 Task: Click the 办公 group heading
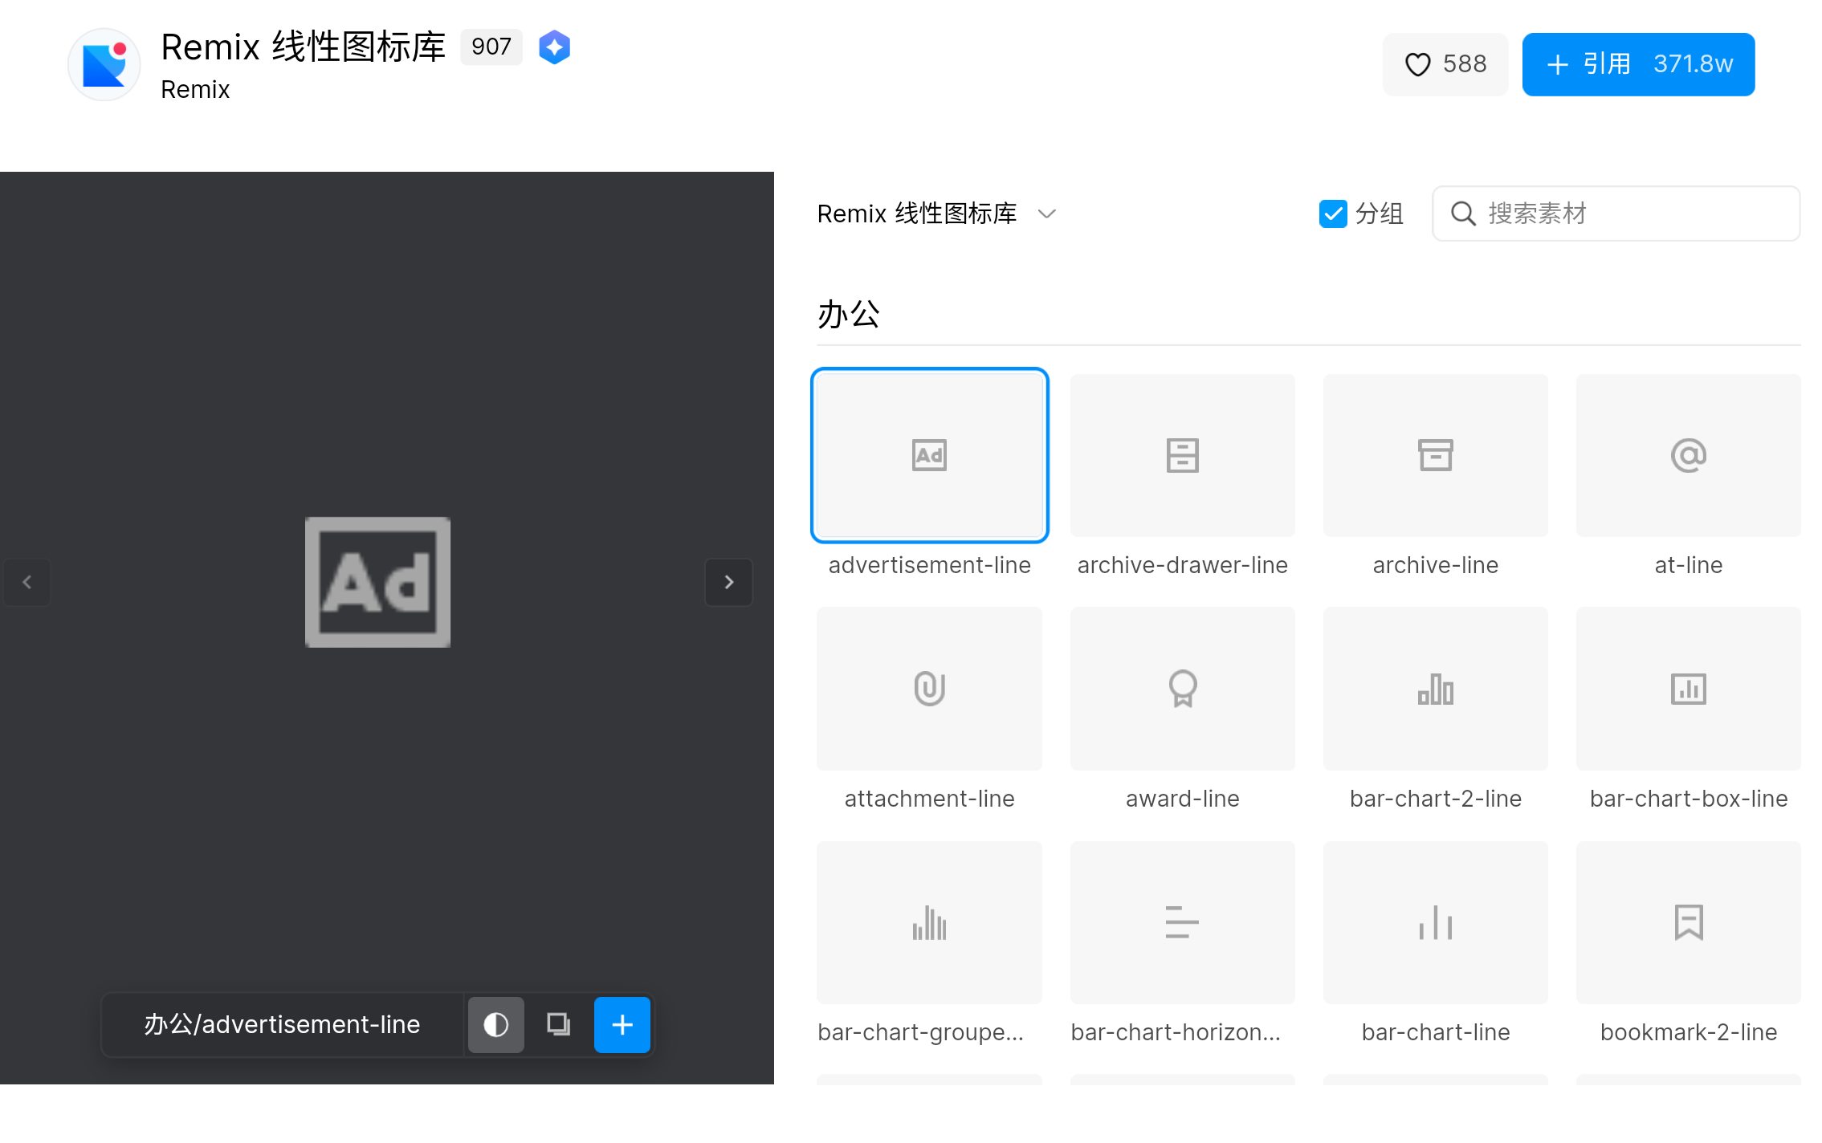pyautogui.click(x=849, y=314)
